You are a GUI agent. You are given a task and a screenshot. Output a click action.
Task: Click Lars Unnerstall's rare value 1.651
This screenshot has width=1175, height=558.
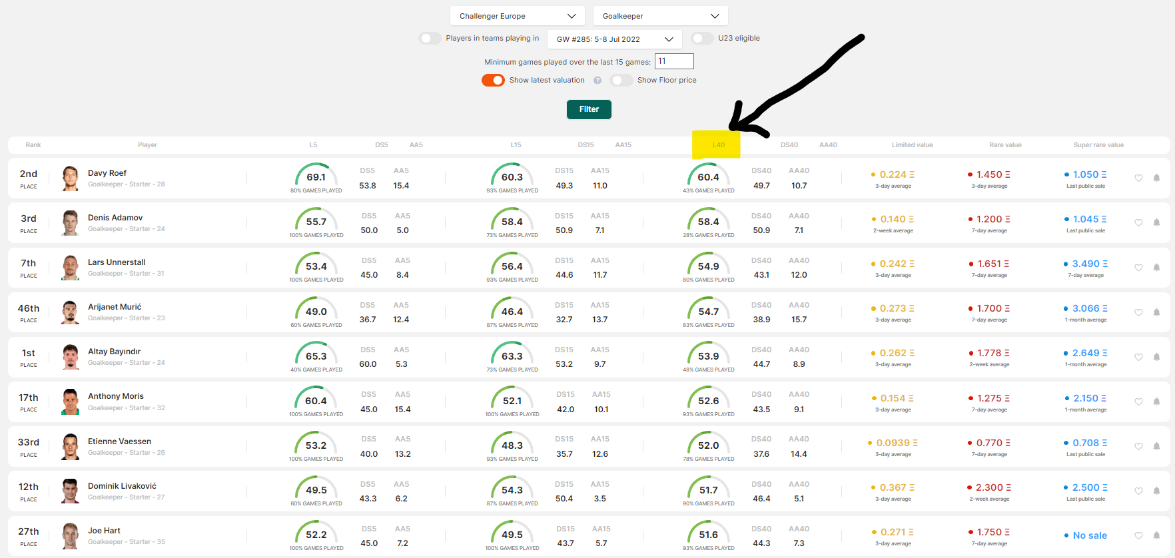pyautogui.click(x=989, y=264)
